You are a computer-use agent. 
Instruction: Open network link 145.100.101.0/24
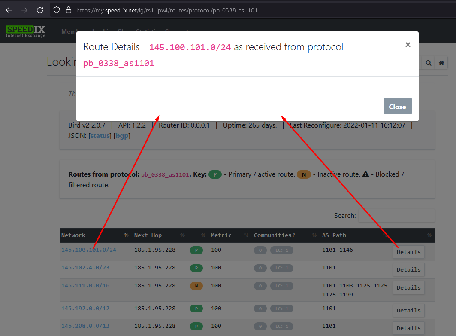(x=89, y=250)
